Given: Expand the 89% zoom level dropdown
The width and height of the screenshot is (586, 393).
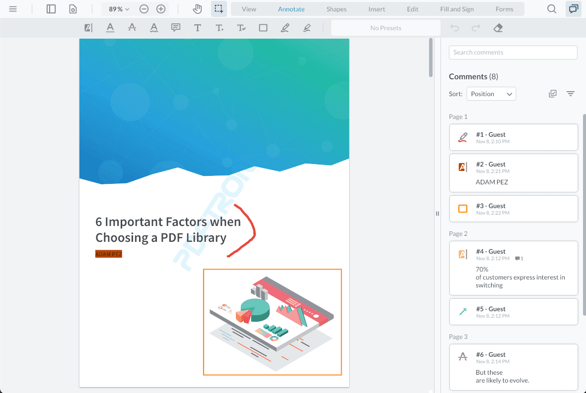Looking at the screenshot, I should coord(119,9).
